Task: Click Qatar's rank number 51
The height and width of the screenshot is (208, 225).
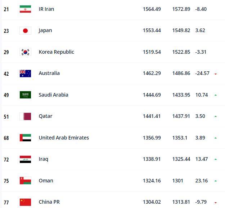Action: coord(6,116)
